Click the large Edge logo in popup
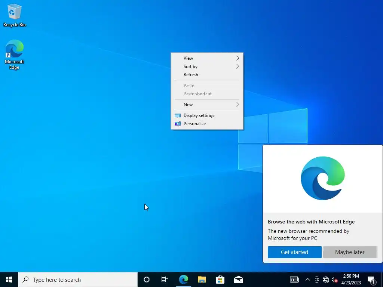The image size is (383, 287). [323, 178]
